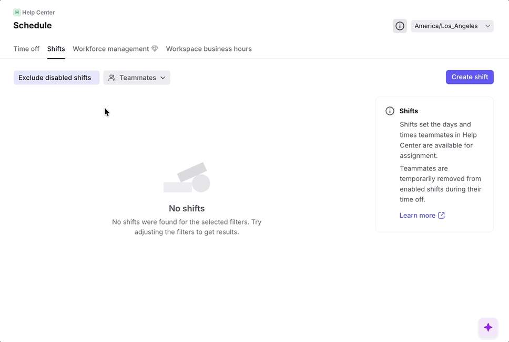The height and width of the screenshot is (342, 509).
Task: Click the info button beside the timezone selector
Action: tap(400, 26)
